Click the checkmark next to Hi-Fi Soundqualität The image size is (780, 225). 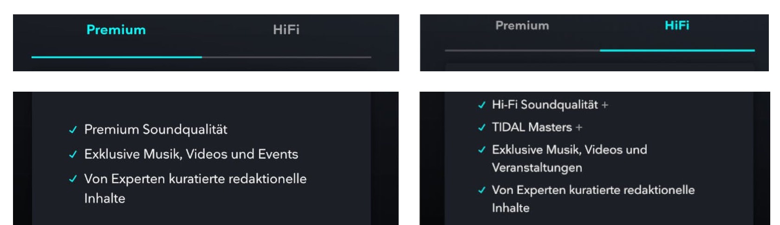481,105
